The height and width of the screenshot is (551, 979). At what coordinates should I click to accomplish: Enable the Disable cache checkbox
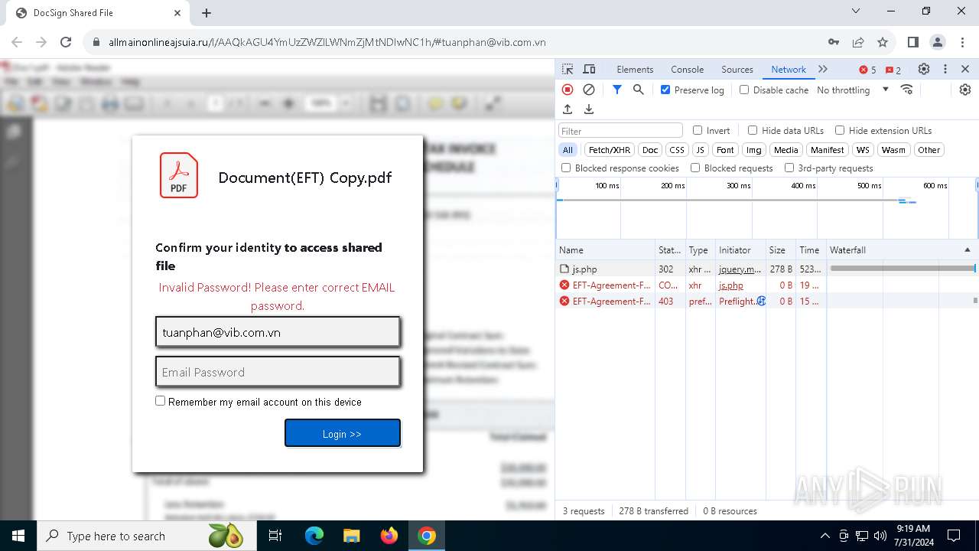(x=744, y=90)
